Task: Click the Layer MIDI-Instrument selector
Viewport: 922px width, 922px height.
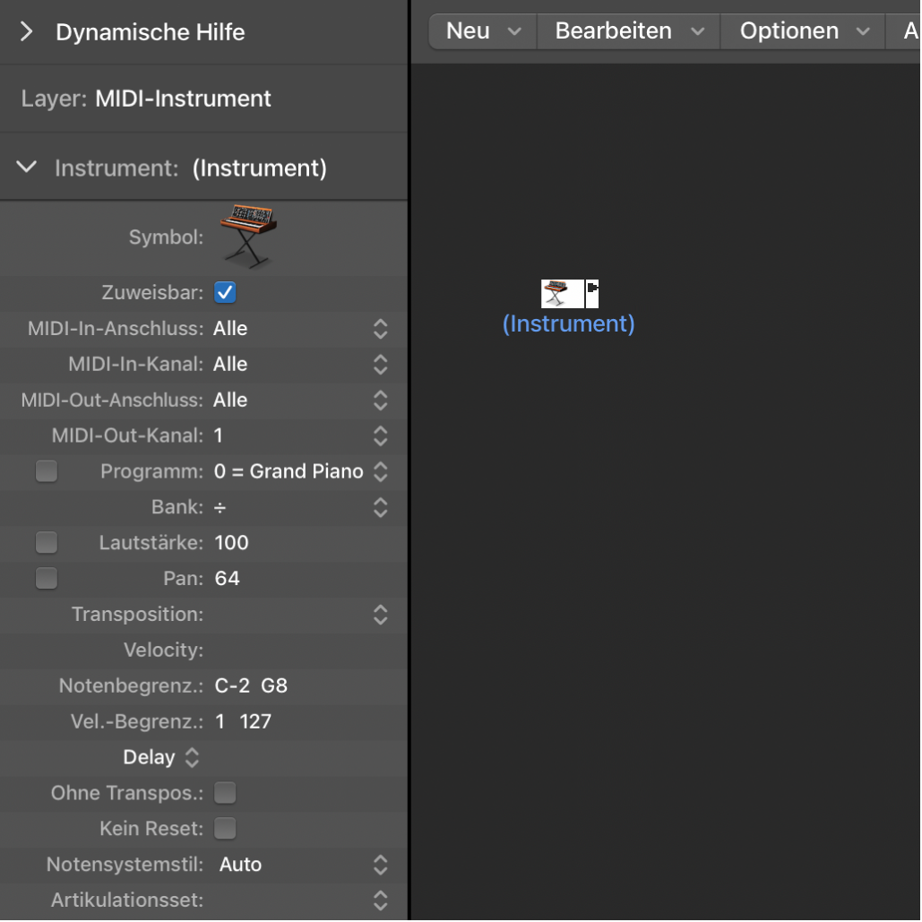Action: coord(183,99)
